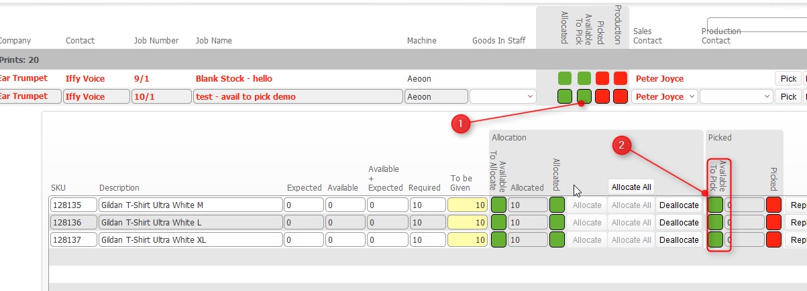Click red Picked square for SKU 128135
The width and height of the screenshot is (807, 291).
coord(774,205)
